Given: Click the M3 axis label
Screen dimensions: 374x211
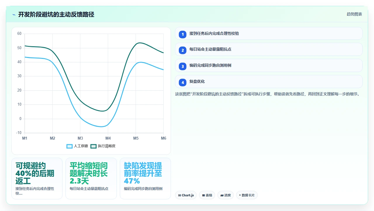Looking at the screenshot, I should click(x=80, y=138).
